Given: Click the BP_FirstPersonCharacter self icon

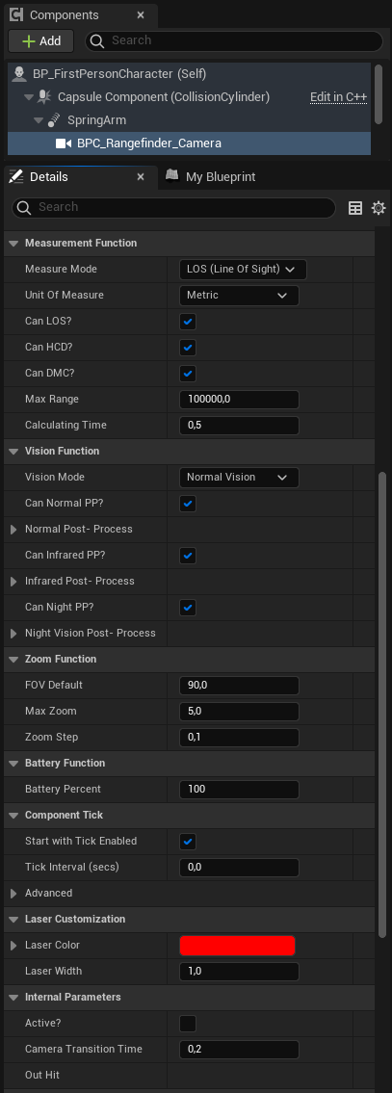Looking at the screenshot, I should pos(19,73).
